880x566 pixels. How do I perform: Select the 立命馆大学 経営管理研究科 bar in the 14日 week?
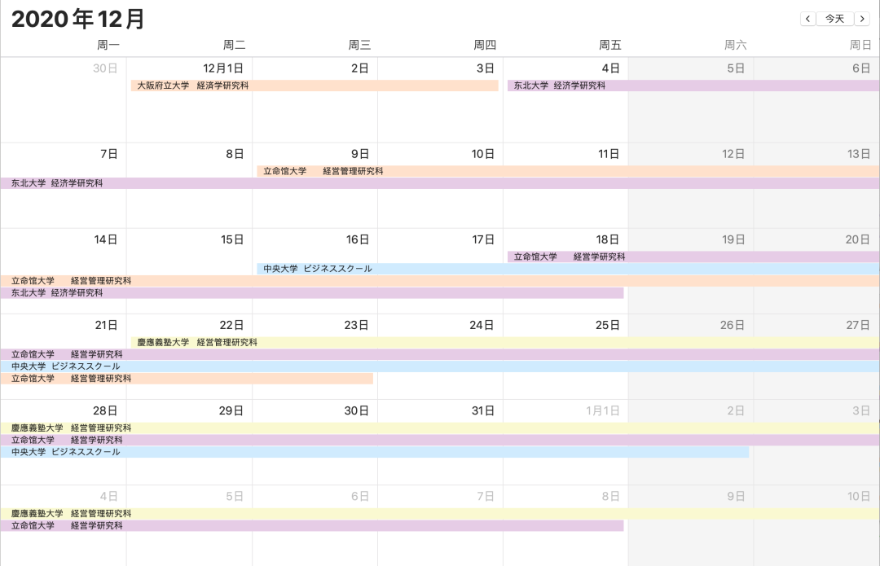(440, 280)
